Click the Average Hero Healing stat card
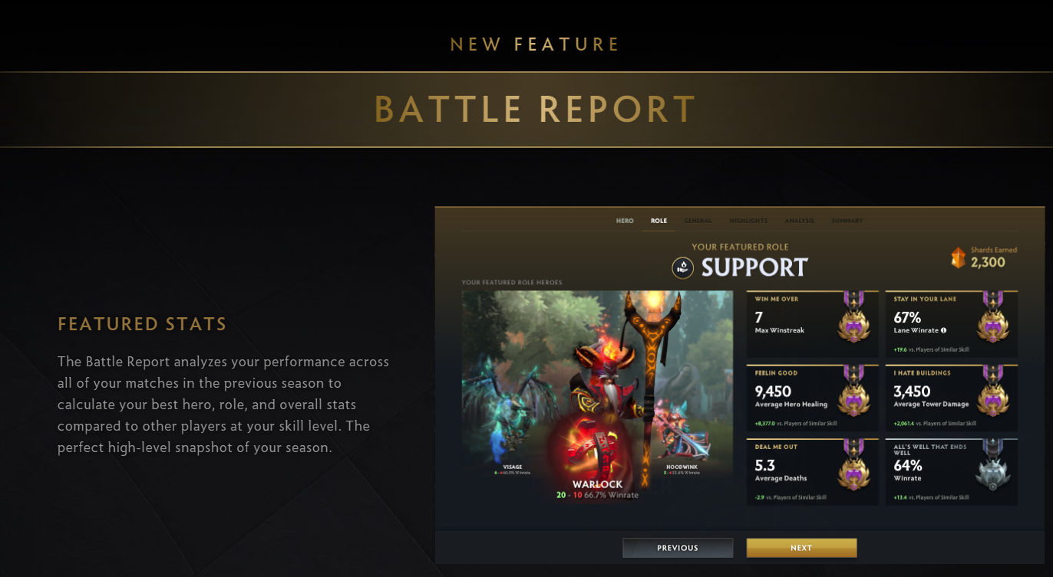Viewport: 1053px width, 577px height. pos(813,397)
